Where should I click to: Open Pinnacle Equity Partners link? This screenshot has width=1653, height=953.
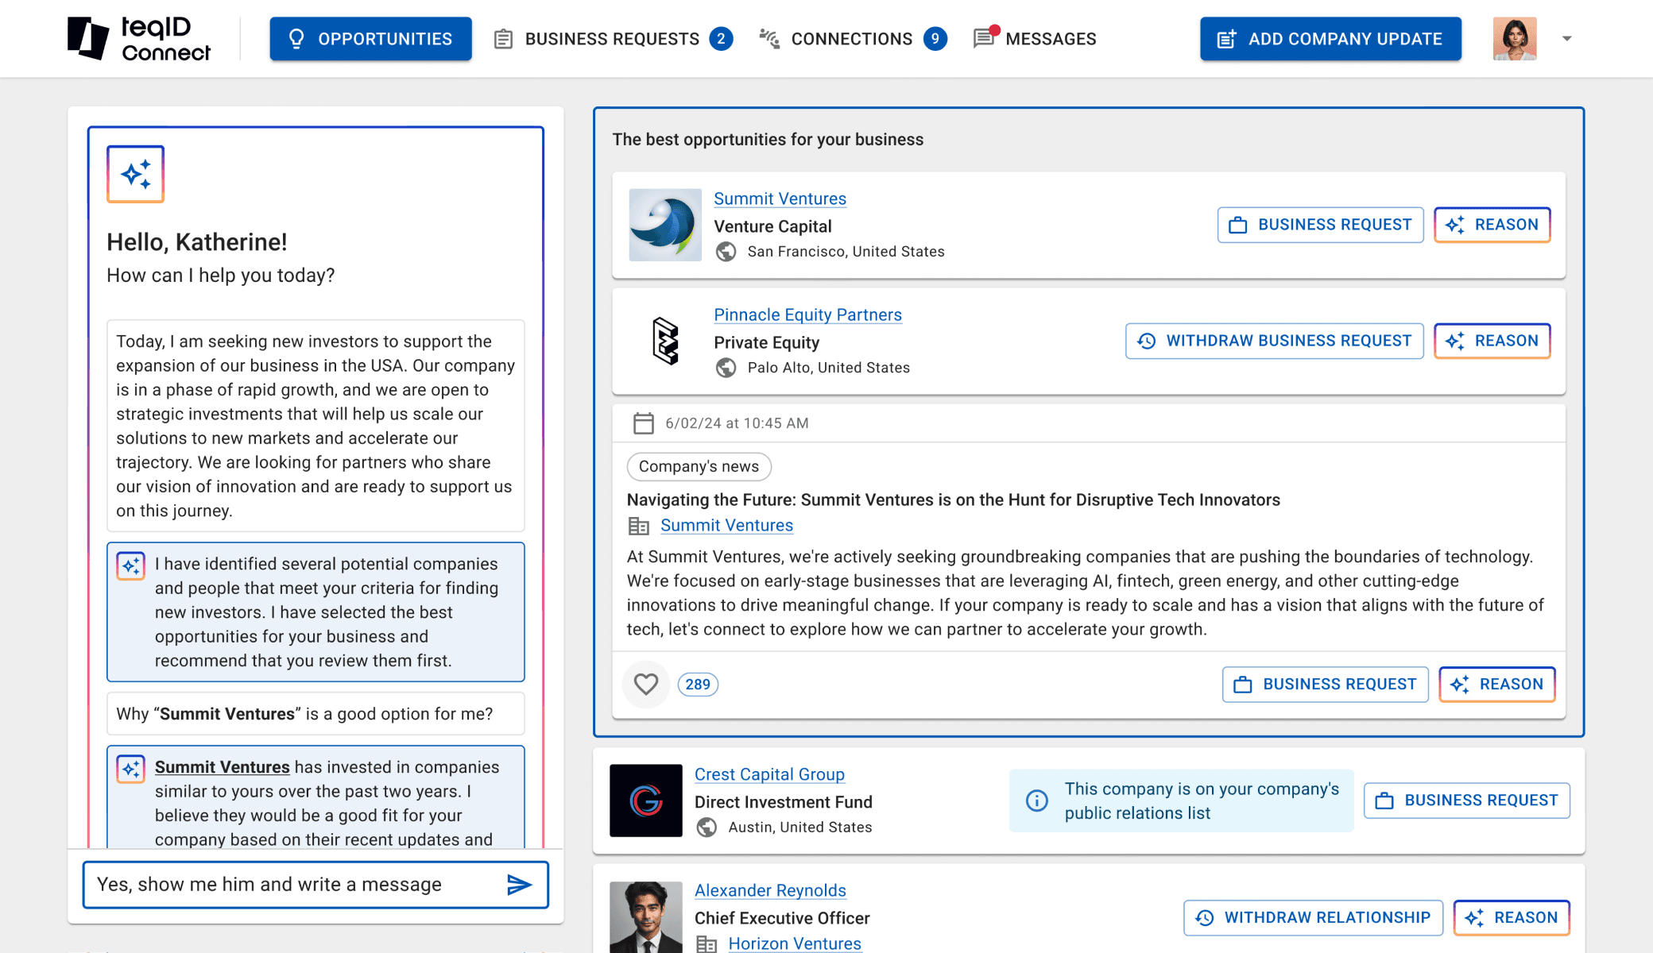click(807, 314)
